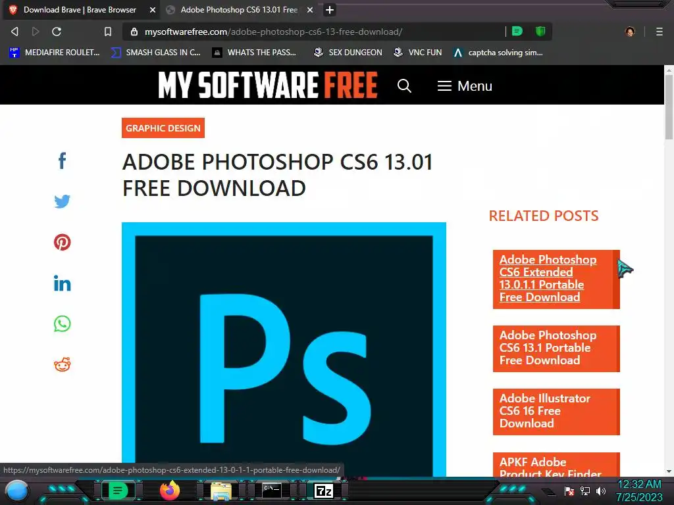Click the MY SOFTWARE FREE logo
Screen dimensions: 674x505
point(268,85)
